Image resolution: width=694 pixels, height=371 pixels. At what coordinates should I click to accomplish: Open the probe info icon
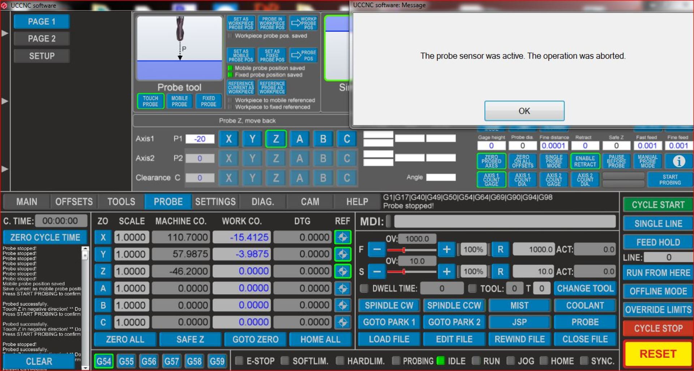[x=678, y=161]
